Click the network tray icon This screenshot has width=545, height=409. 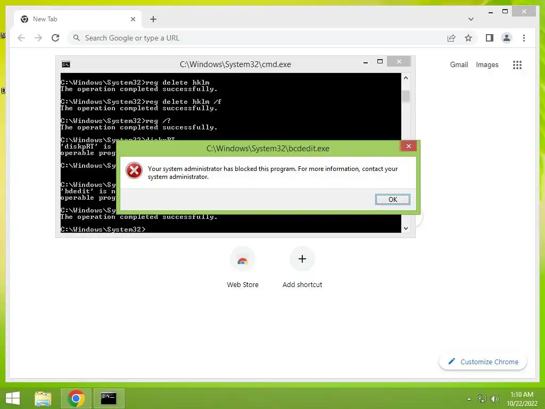pyautogui.click(x=482, y=398)
